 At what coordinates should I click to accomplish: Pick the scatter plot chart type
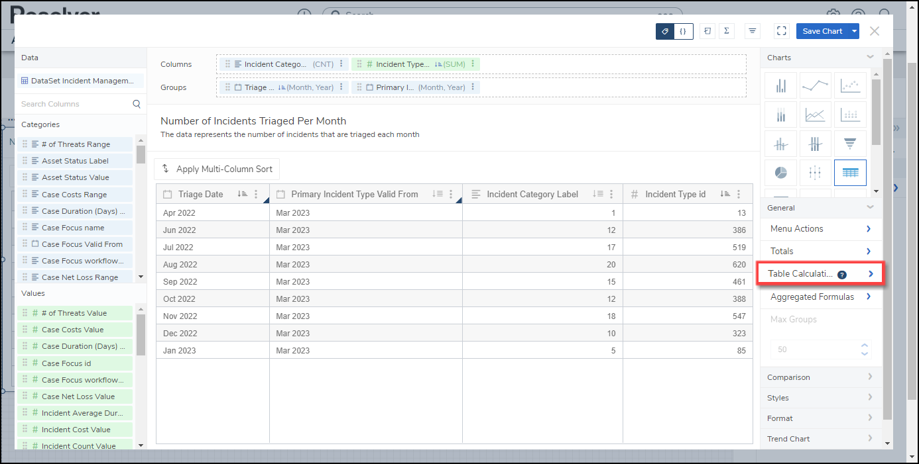point(850,85)
